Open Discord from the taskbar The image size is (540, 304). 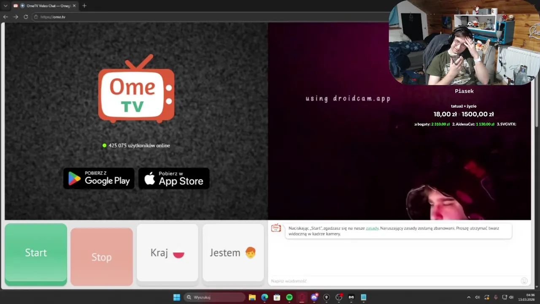[x=314, y=297]
